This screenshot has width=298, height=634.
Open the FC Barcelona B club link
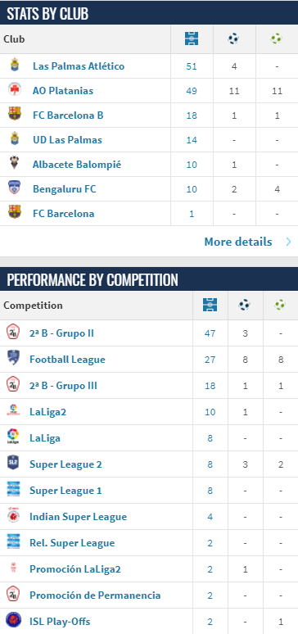[68, 115]
